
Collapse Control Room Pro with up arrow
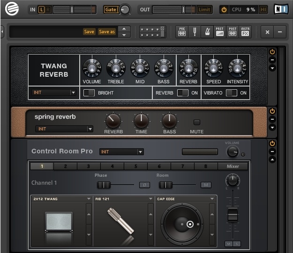(x=272, y=159)
